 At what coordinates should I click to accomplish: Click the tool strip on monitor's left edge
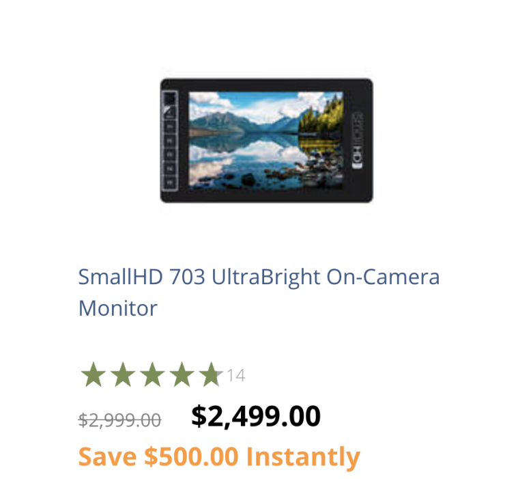tap(170, 141)
